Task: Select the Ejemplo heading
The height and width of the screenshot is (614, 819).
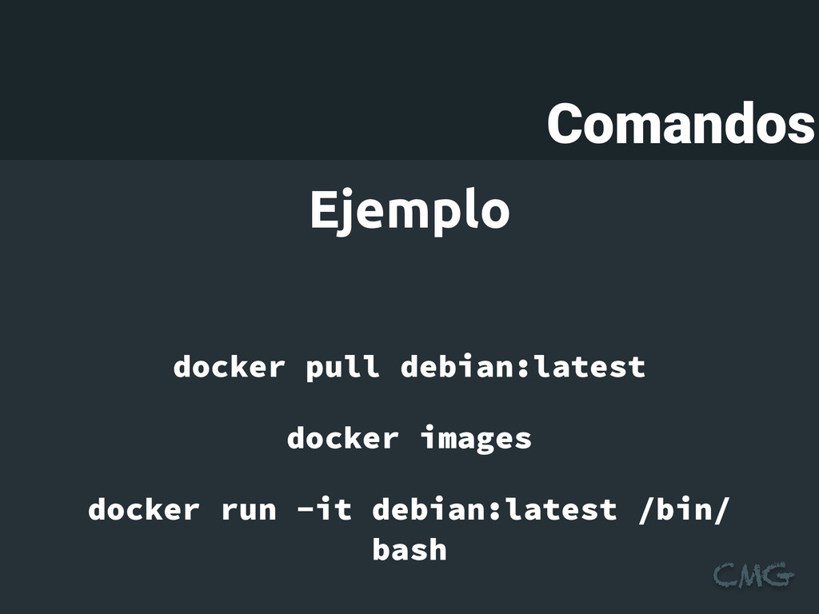Action: (x=409, y=210)
